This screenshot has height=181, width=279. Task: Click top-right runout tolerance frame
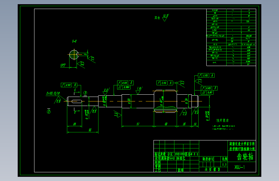click(206, 75)
